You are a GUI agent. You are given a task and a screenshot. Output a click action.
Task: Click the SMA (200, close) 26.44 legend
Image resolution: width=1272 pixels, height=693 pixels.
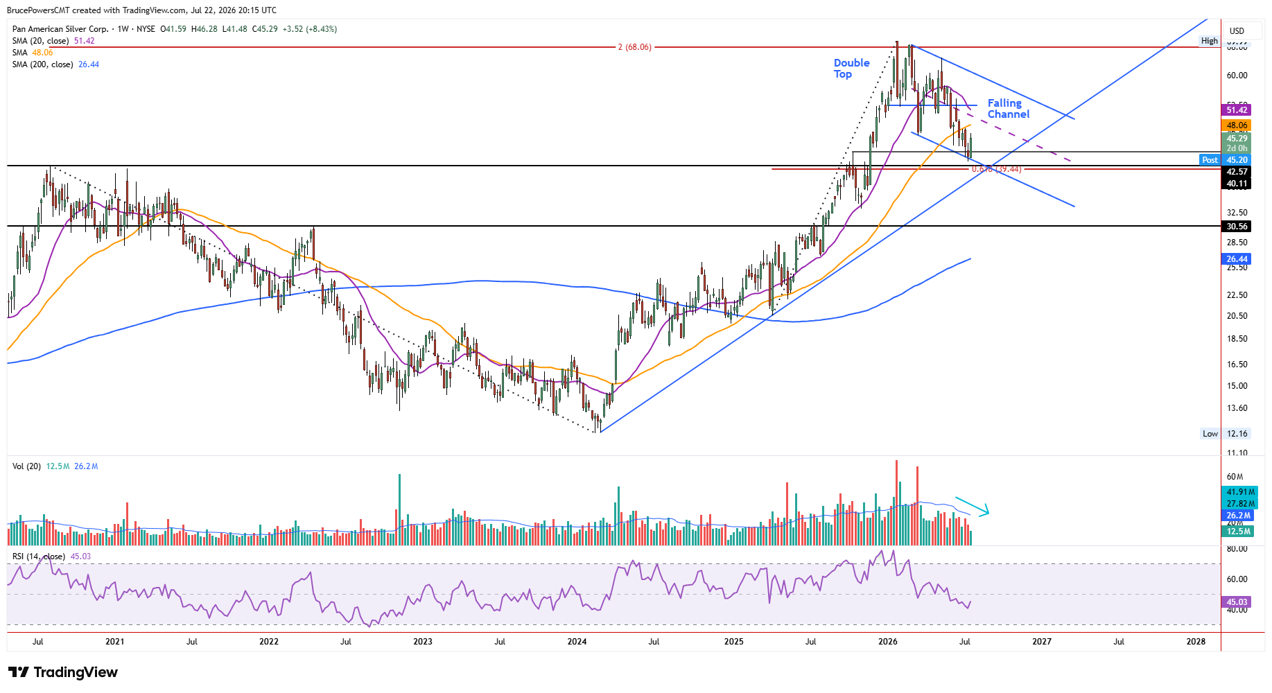click(55, 64)
